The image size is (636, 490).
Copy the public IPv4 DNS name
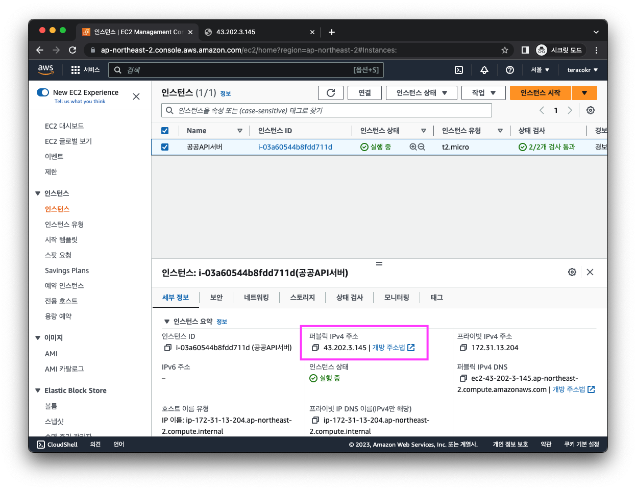pos(463,378)
